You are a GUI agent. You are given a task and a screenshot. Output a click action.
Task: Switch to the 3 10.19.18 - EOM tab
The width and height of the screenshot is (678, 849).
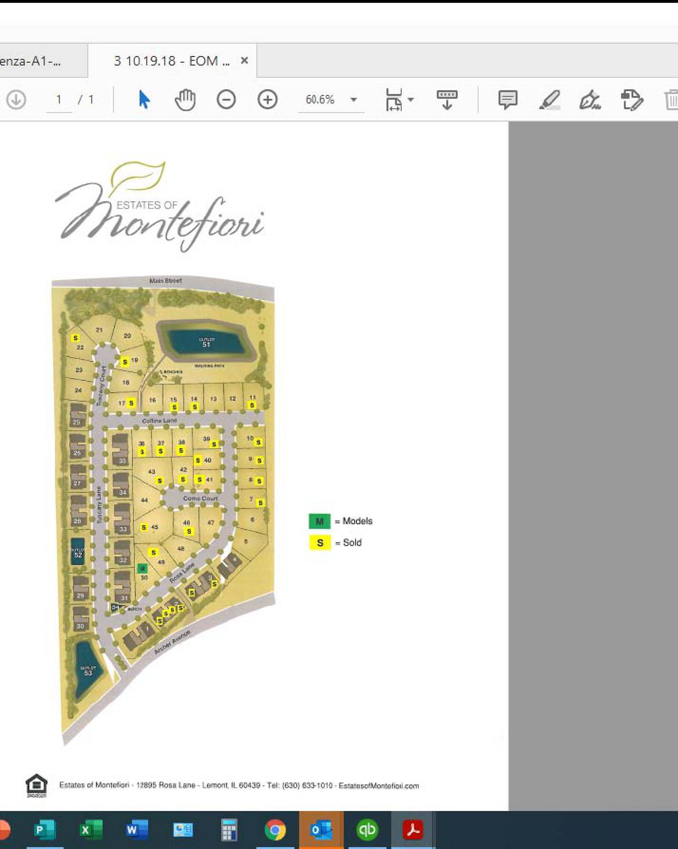(x=171, y=61)
